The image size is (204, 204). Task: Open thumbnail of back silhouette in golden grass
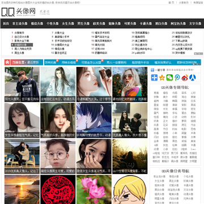pos(130,156)
